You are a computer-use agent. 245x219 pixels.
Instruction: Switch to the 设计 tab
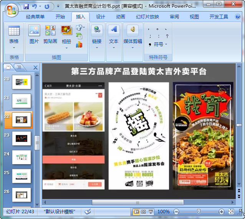(x=101, y=16)
